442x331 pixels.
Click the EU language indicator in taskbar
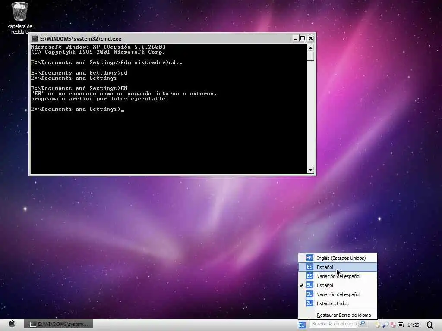302,325
